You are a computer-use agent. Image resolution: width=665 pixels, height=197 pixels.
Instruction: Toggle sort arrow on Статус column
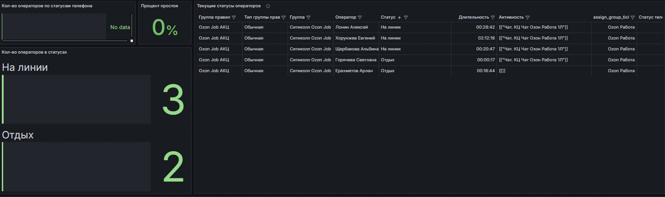click(400, 17)
